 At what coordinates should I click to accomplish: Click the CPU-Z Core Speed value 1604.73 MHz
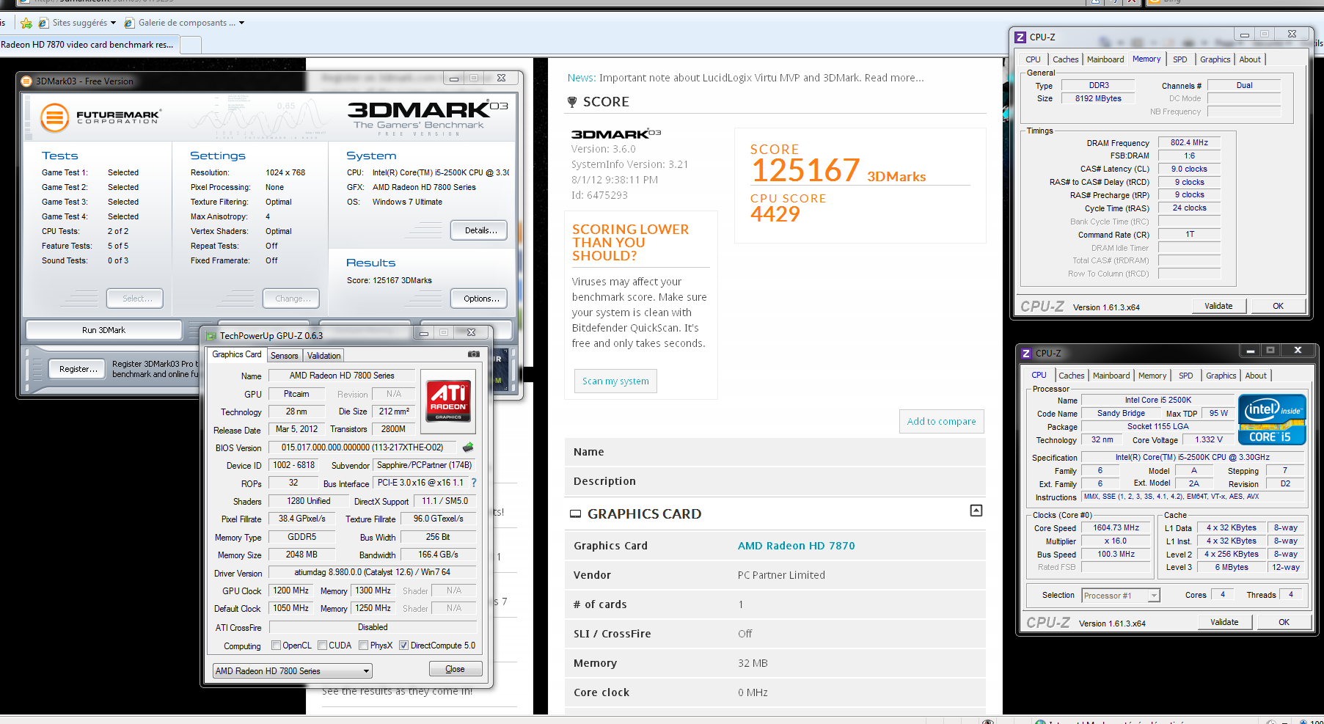pos(1116,527)
